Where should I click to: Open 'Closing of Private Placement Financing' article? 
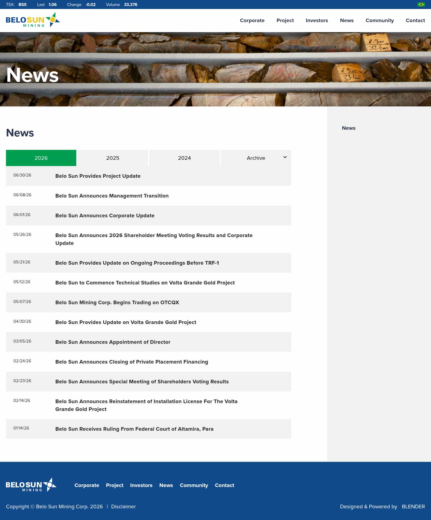pyautogui.click(x=132, y=362)
